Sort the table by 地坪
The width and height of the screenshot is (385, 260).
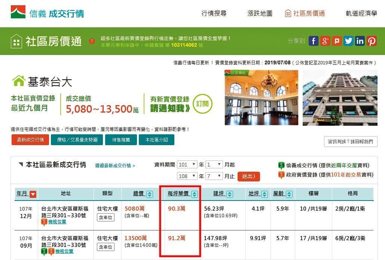[265, 194]
